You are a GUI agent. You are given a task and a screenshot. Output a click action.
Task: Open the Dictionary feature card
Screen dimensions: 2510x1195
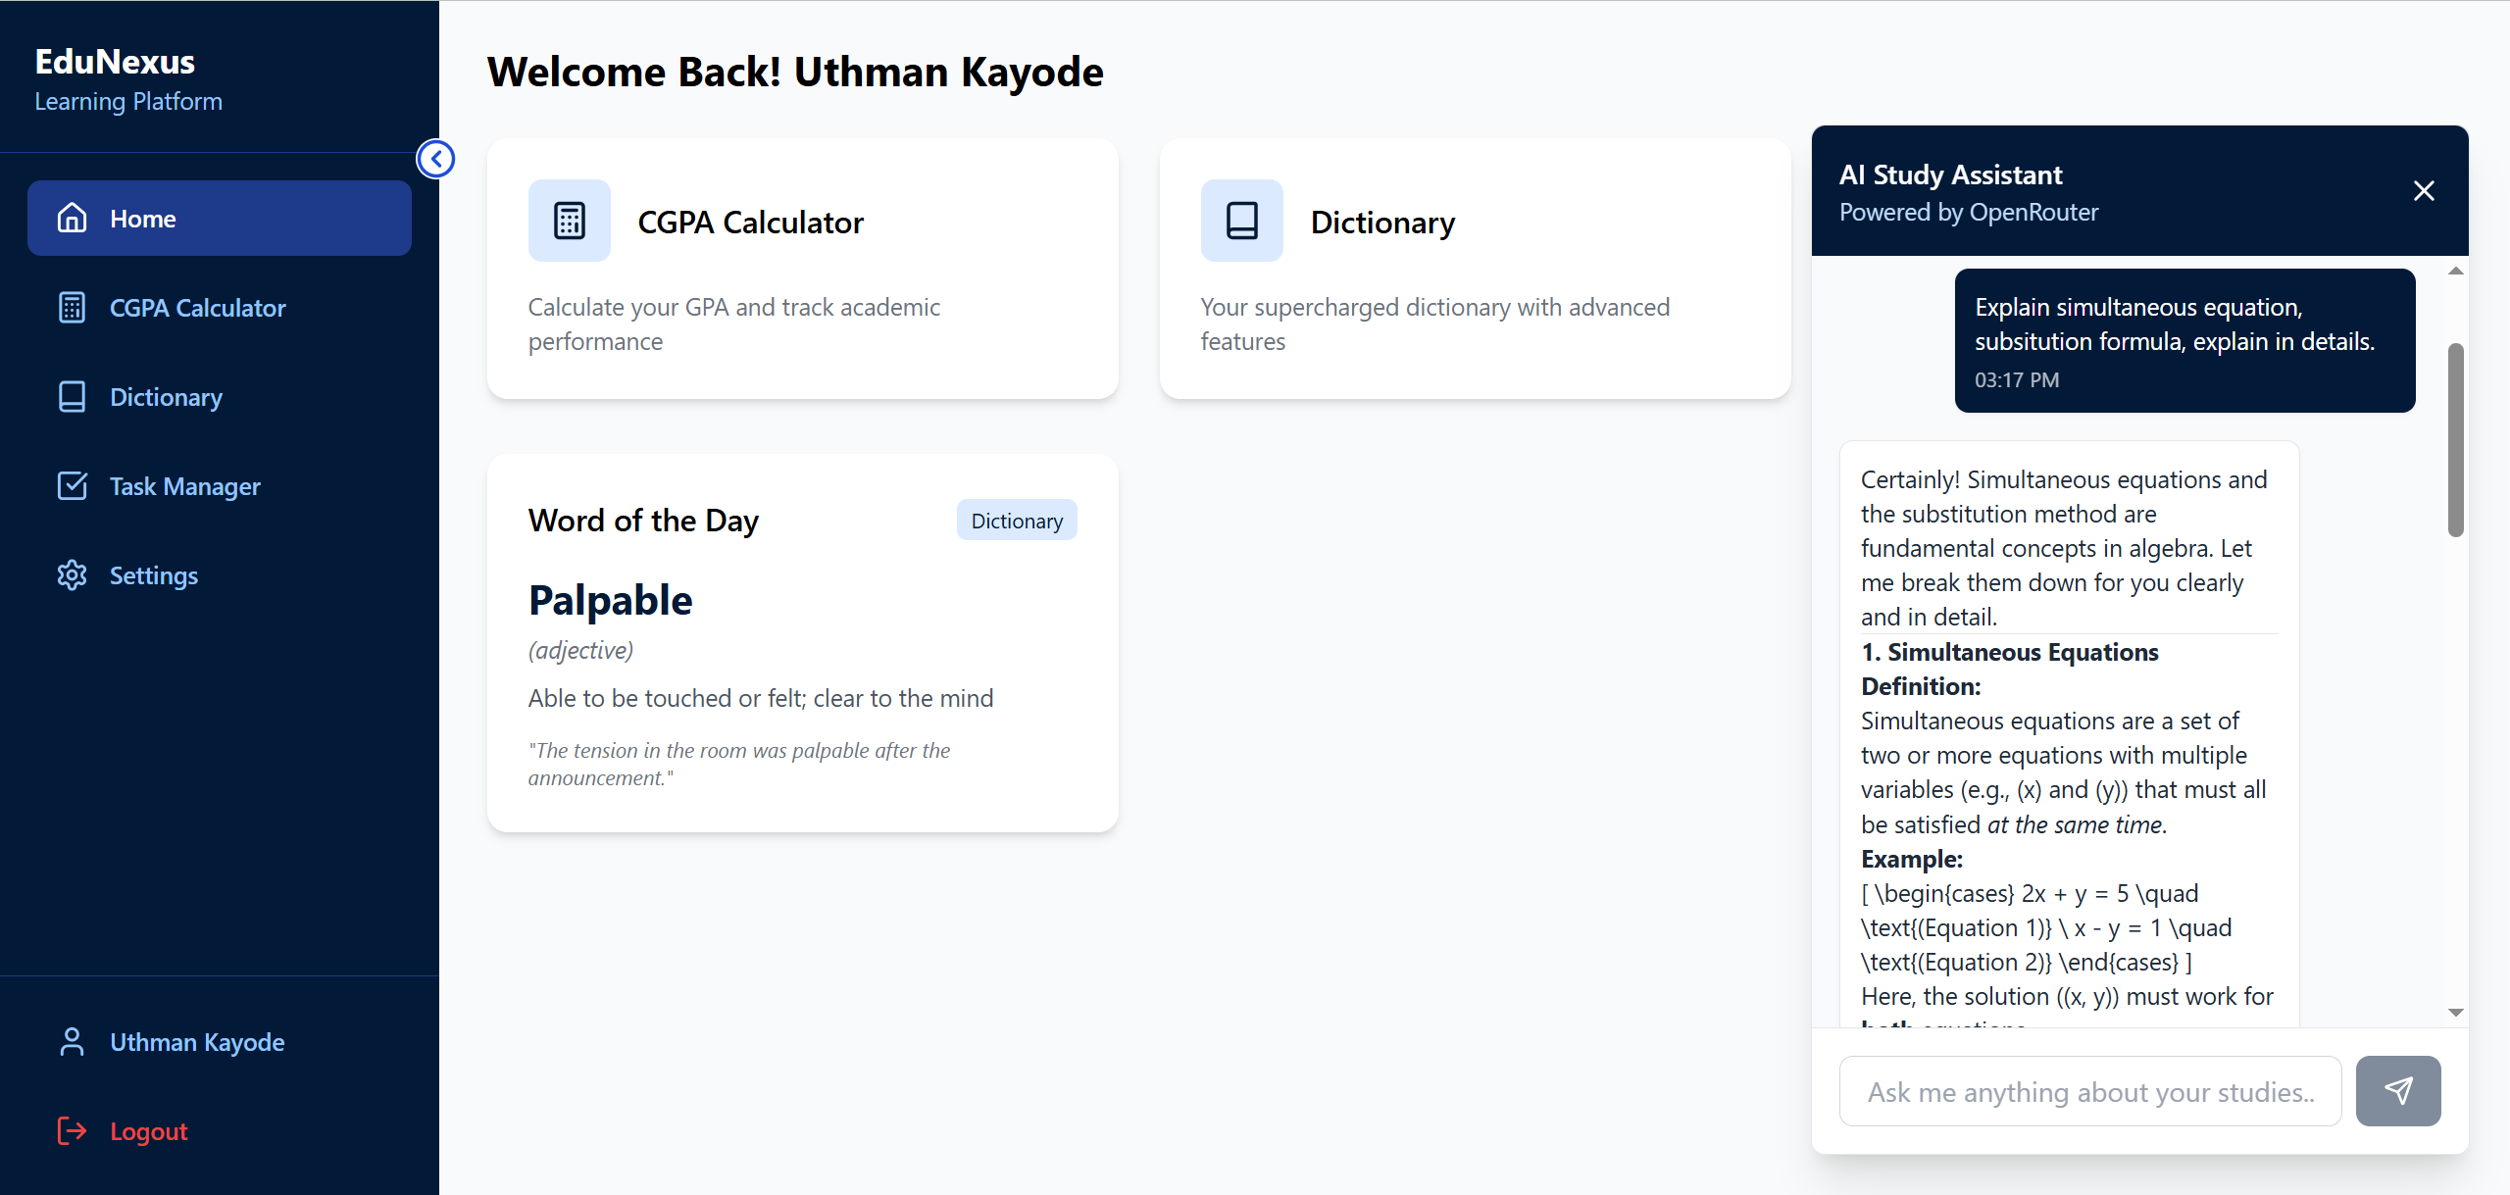(1475, 269)
